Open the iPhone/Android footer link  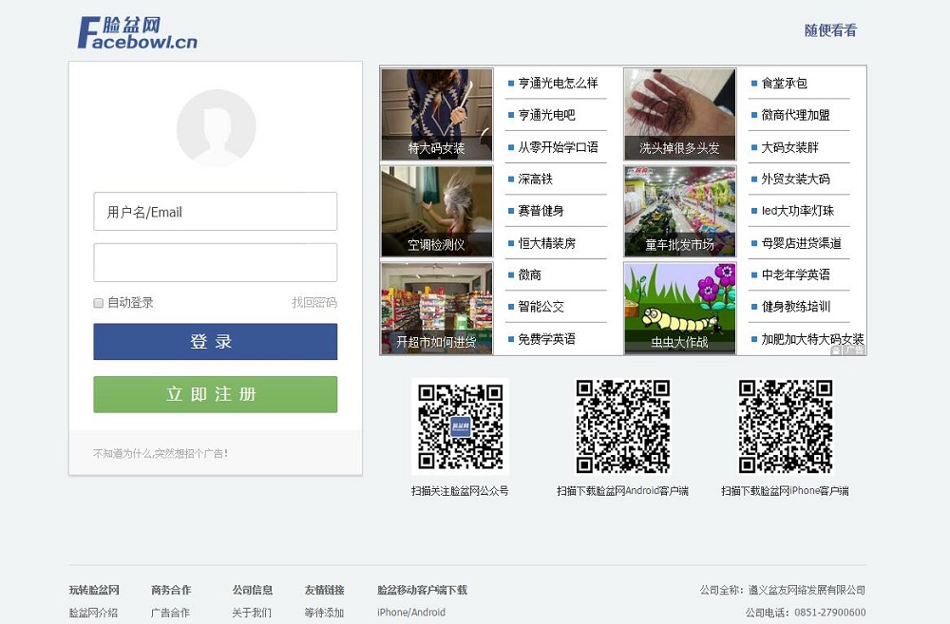(x=411, y=613)
